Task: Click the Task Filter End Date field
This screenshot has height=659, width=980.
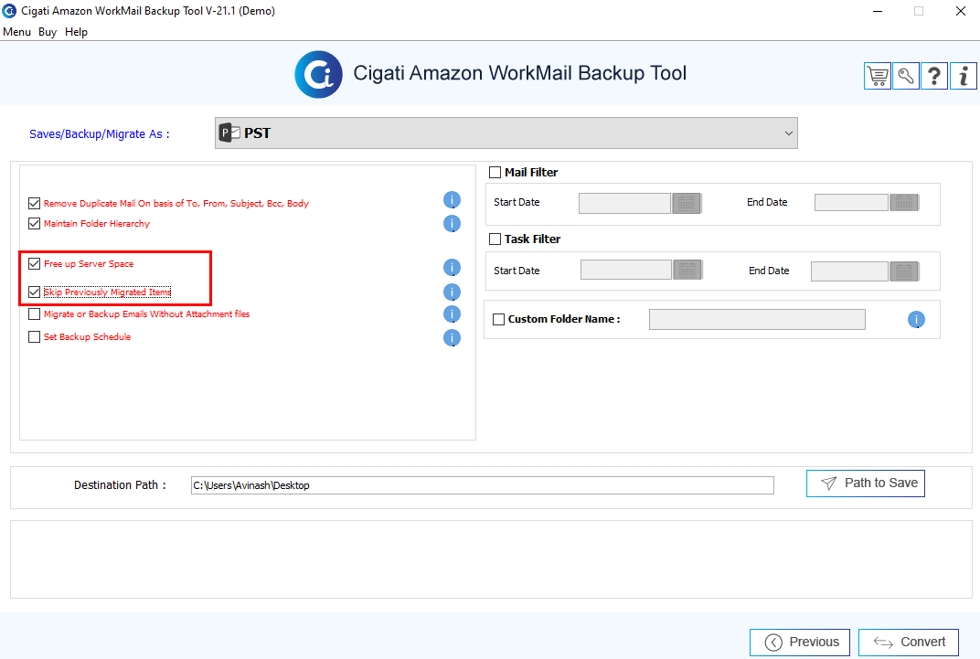Action: coord(850,271)
